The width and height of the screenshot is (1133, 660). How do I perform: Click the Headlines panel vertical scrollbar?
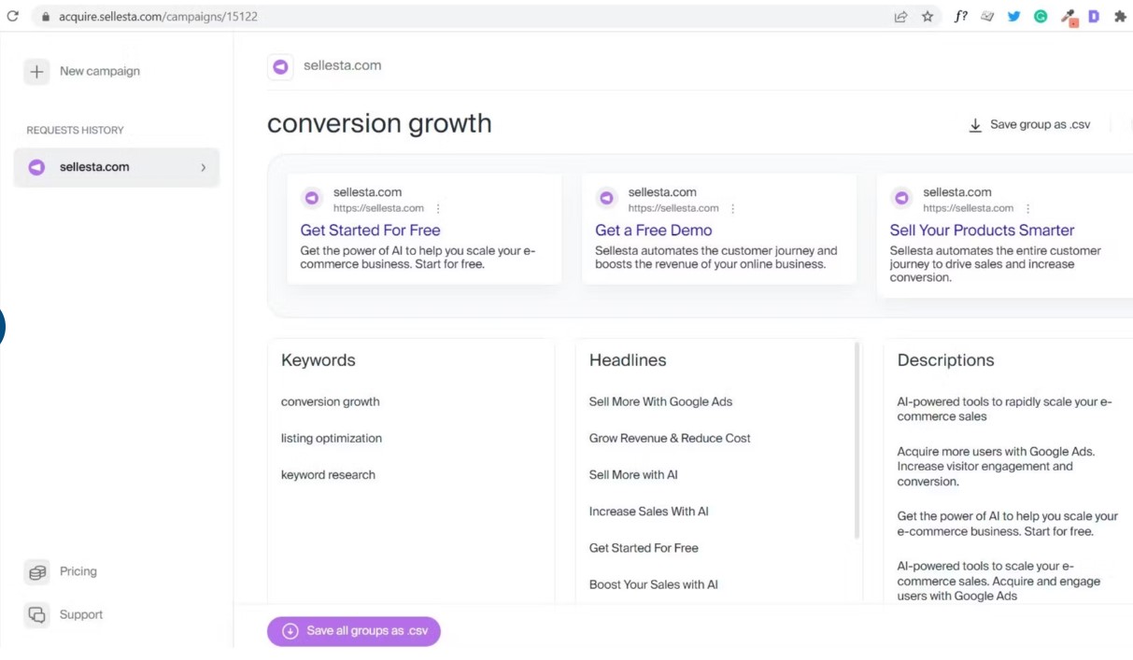point(857,441)
